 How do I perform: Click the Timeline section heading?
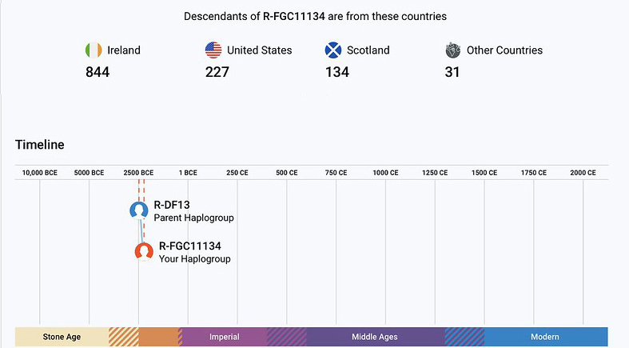click(40, 145)
